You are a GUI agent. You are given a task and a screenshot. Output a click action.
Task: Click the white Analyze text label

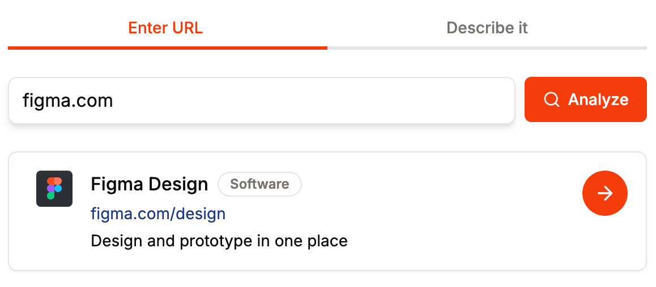click(x=598, y=100)
